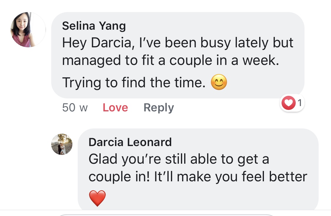Click the heart reaction icon on Selina's comment
The image size is (331, 216).
pos(289,103)
